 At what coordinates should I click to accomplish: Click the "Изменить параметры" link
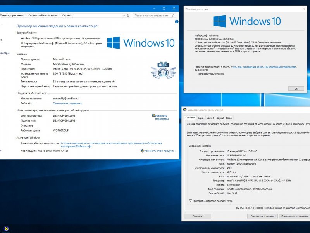[162, 117]
